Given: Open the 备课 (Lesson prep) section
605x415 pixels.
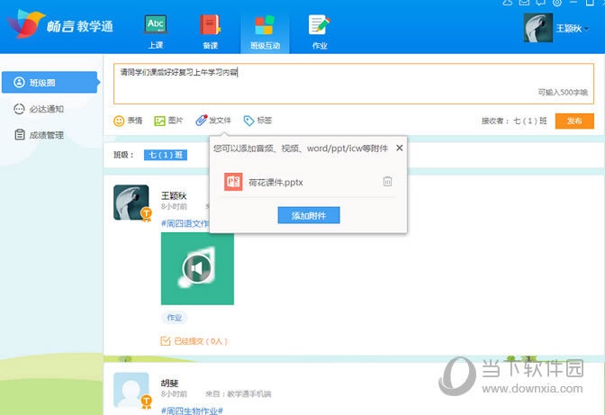Looking at the screenshot, I should (210, 31).
